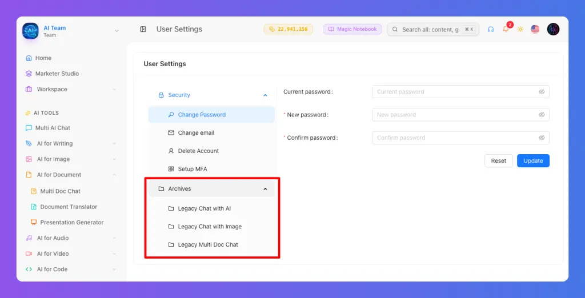Click the AI for Video camera icon
The width and height of the screenshot is (585, 298).
(x=29, y=253)
